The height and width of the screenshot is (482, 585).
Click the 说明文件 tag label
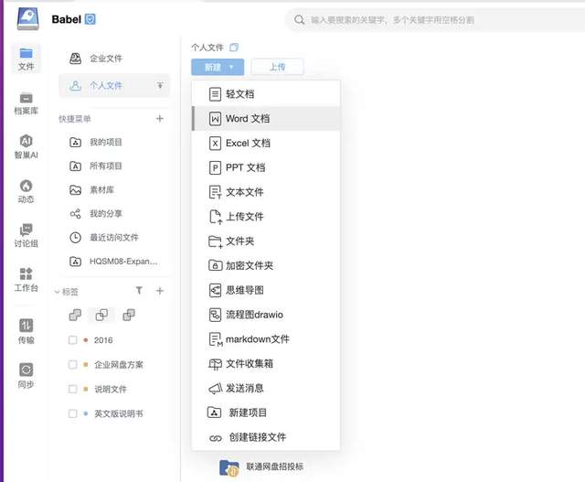click(111, 389)
